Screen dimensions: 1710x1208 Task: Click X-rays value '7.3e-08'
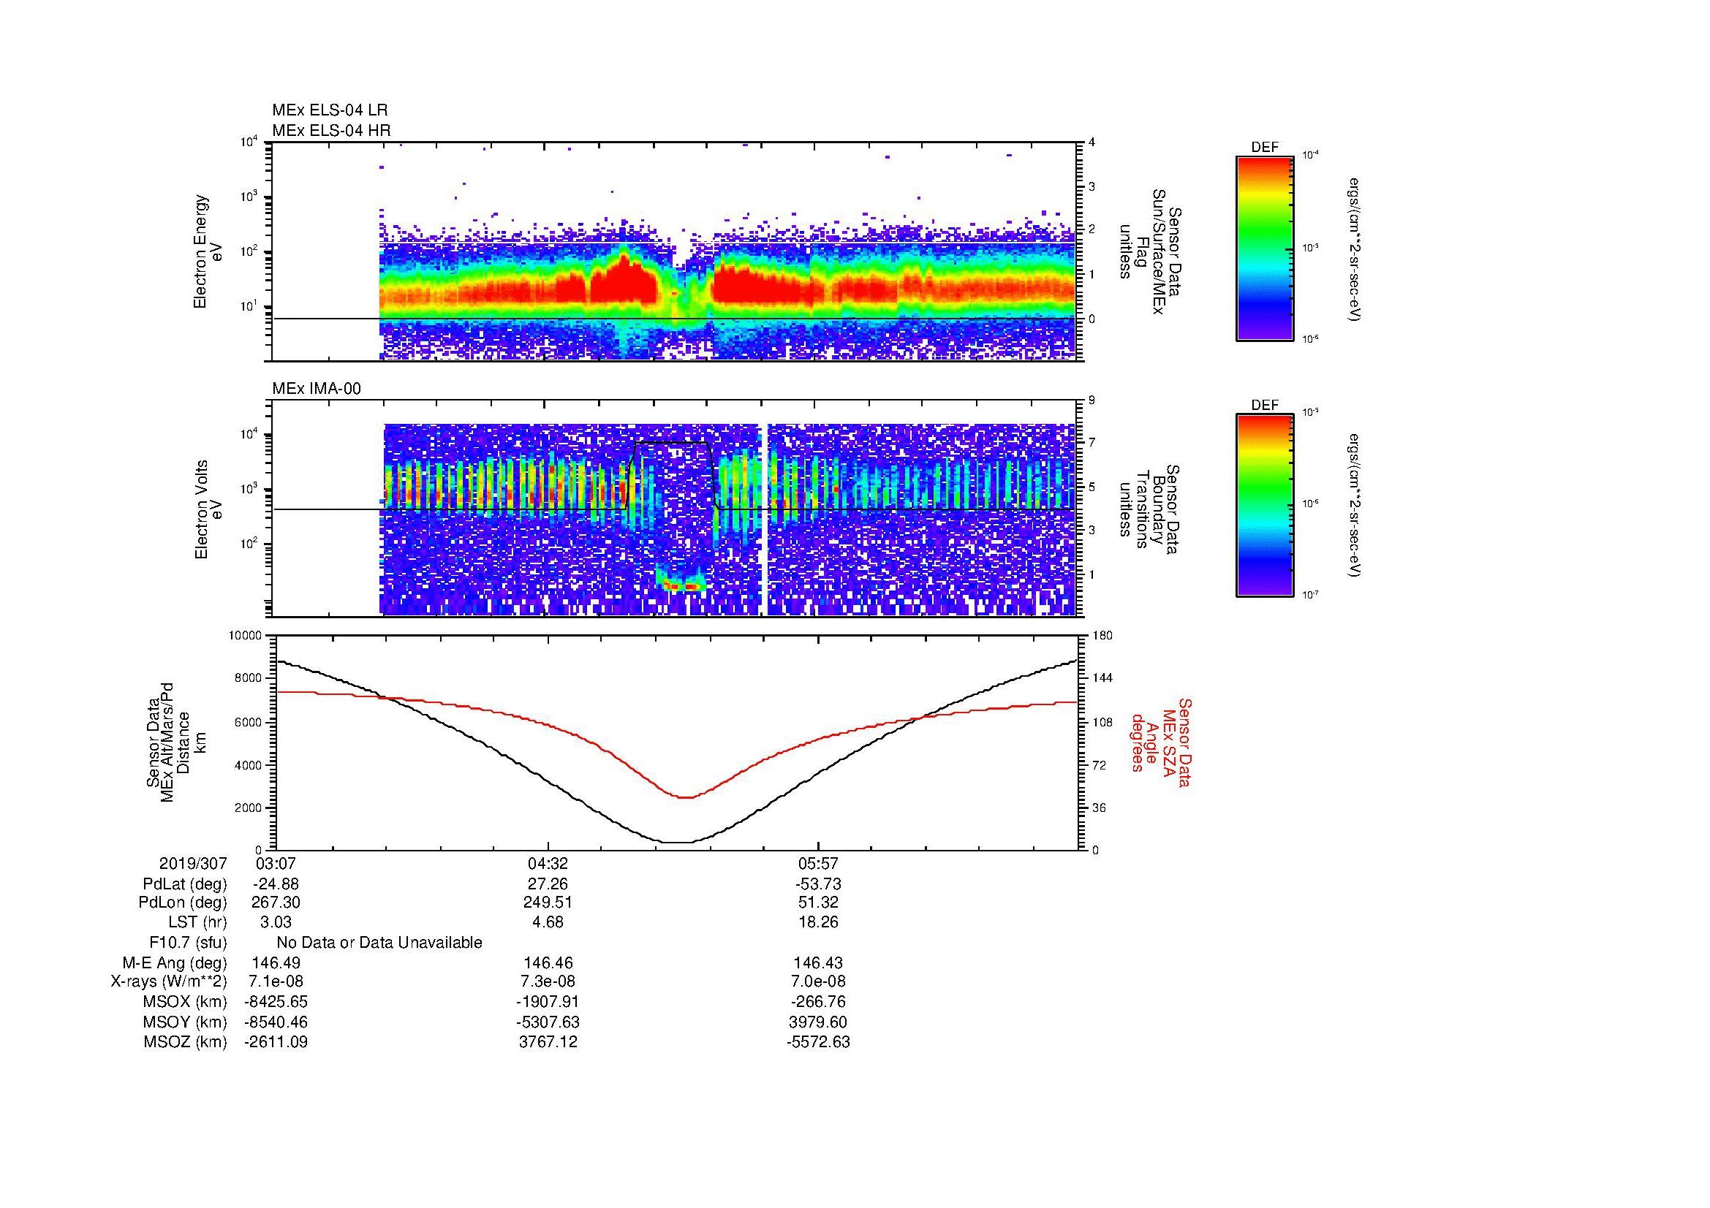pyautogui.click(x=548, y=981)
